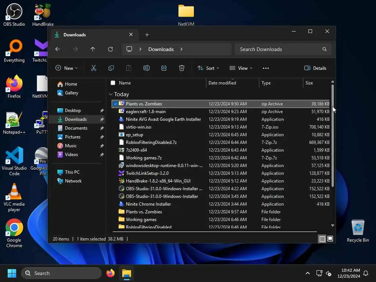The width and height of the screenshot is (376, 282).
Task: Select the Downloads tab
Action: pos(94,35)
